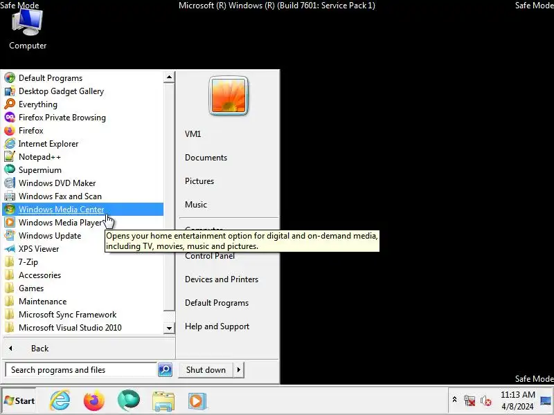Open Windows Media Center
Screen dimensions: 554x415
(82, 210)
